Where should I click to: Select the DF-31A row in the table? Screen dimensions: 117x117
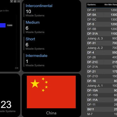(102, 34)
